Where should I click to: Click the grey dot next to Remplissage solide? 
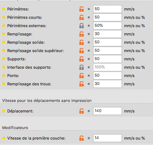coord(89,42)
